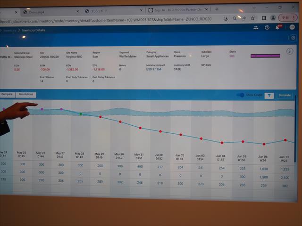The width and height of the screenshot is (302, 226).
Task: Click the red data point at May 29
Action: (x=101, y=117)
